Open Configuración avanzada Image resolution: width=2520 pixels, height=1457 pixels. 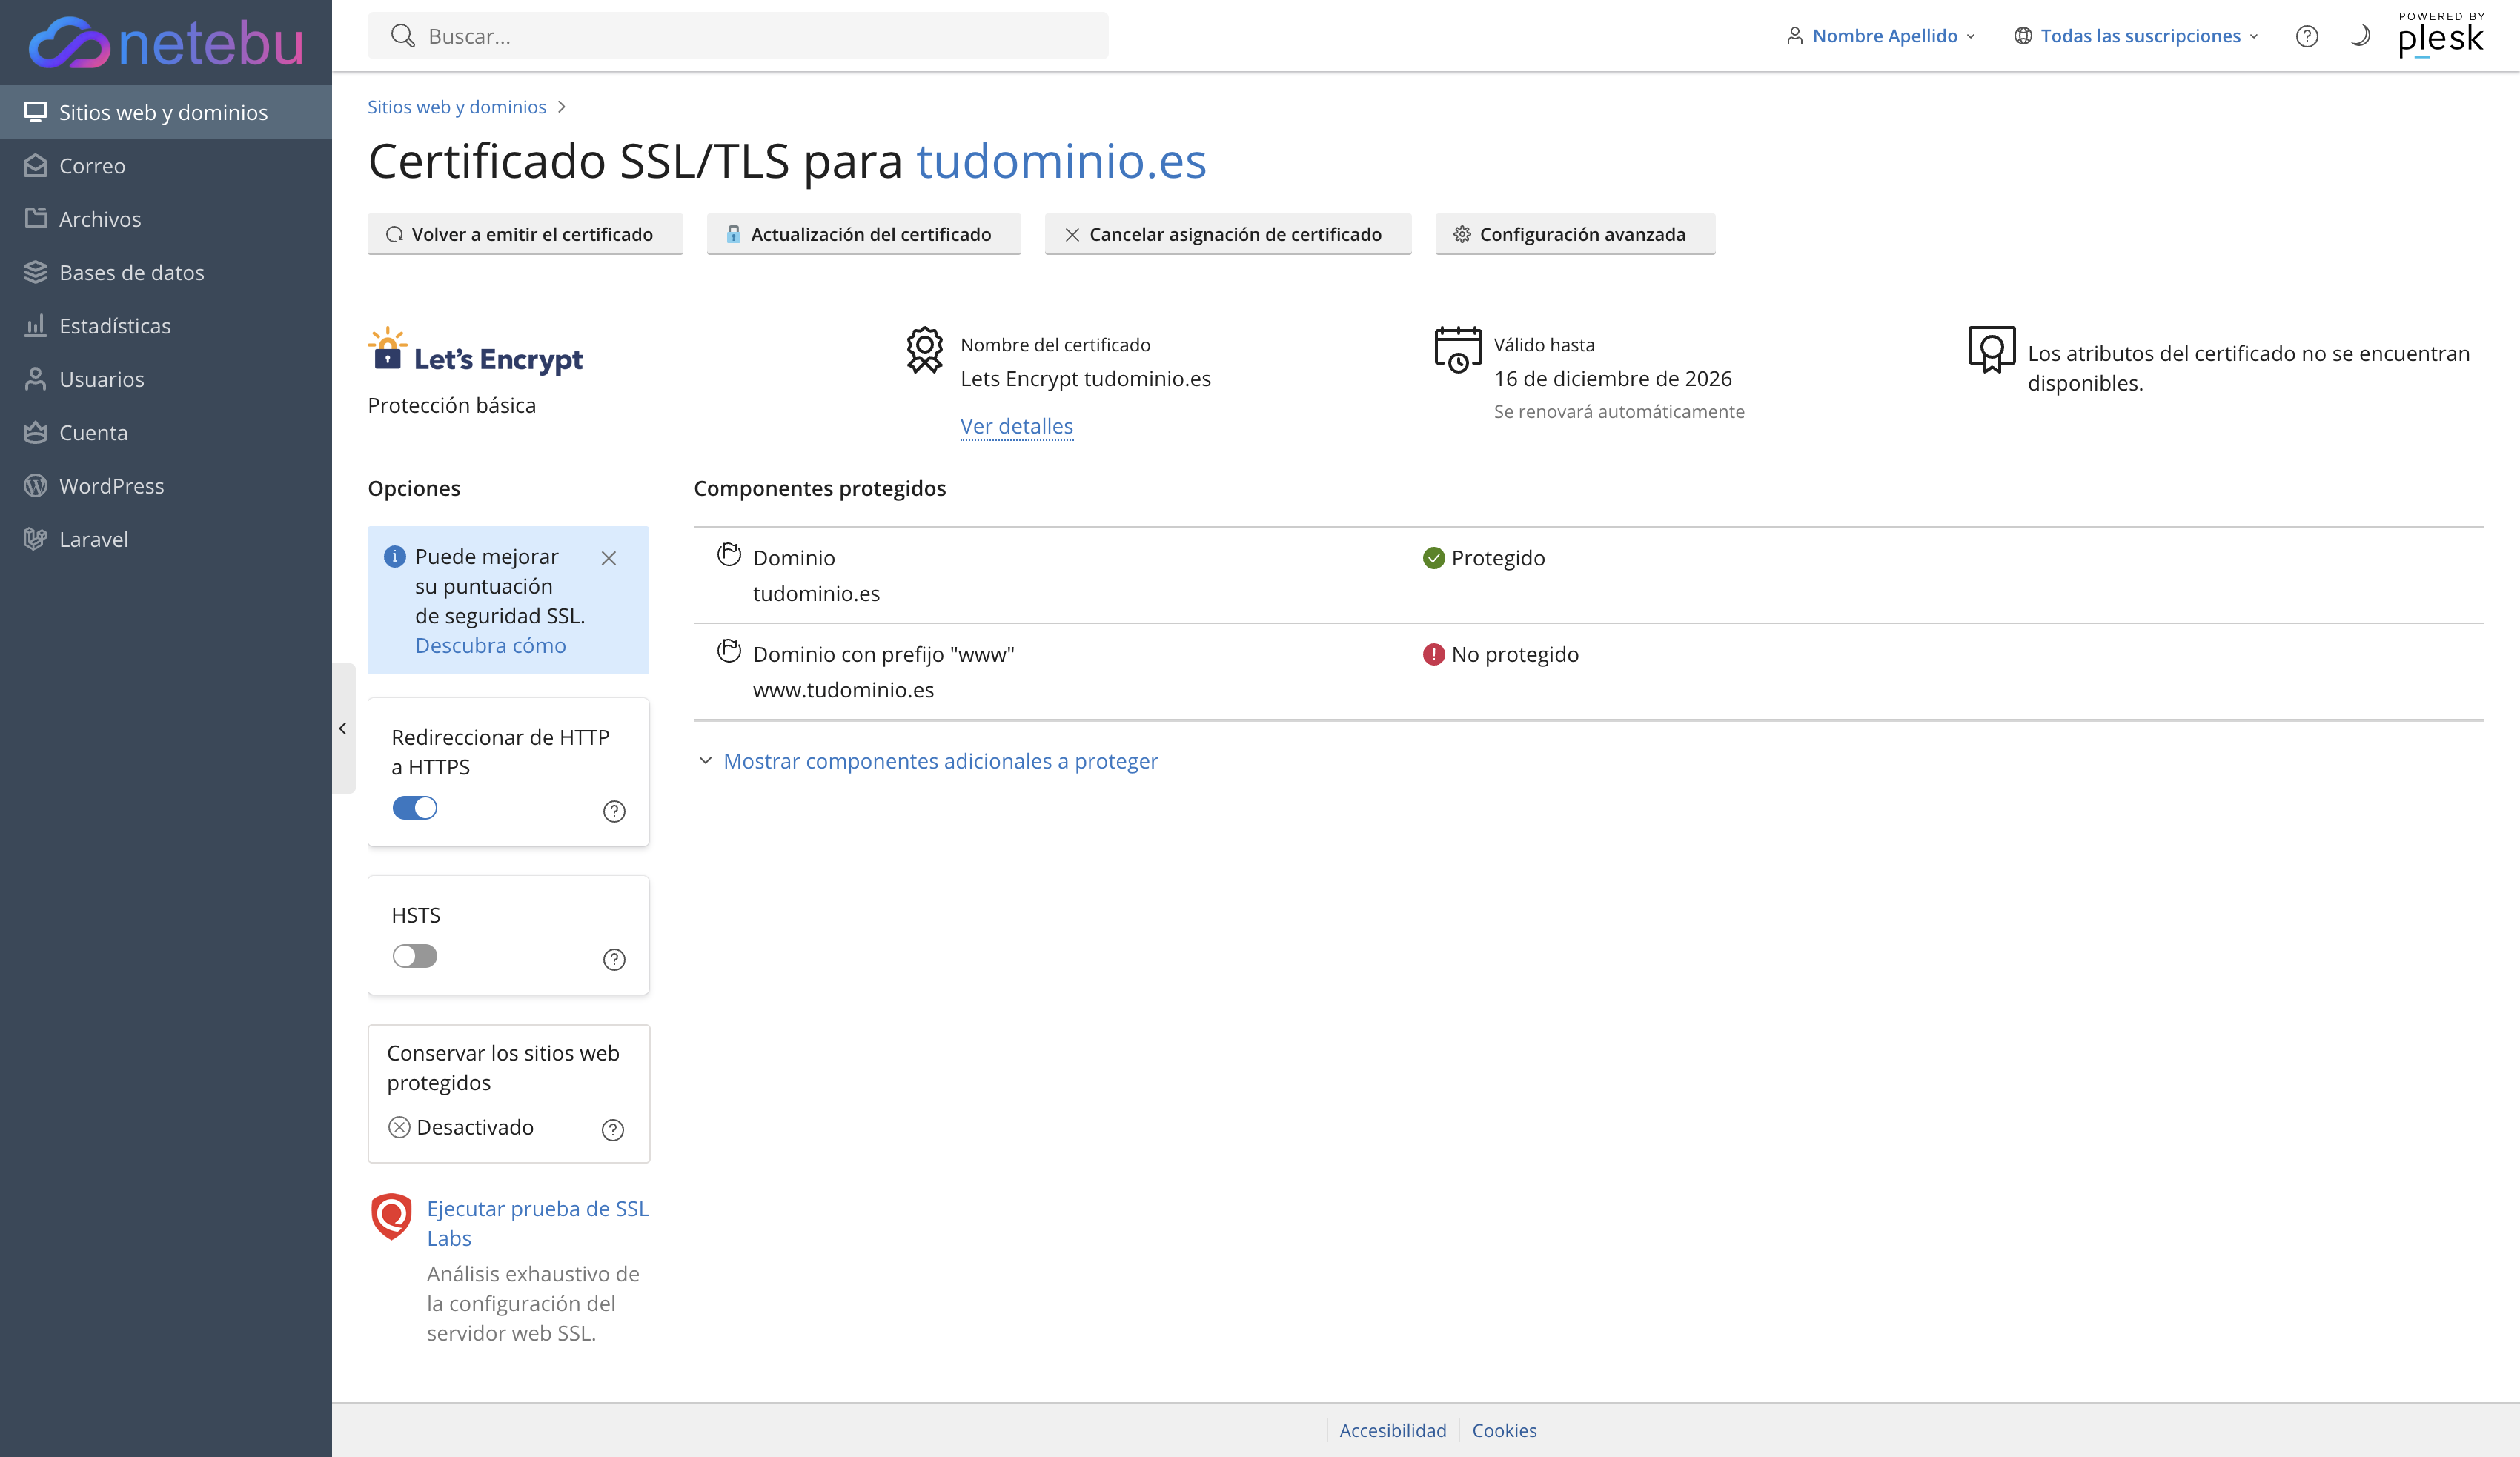point(1575,234)
